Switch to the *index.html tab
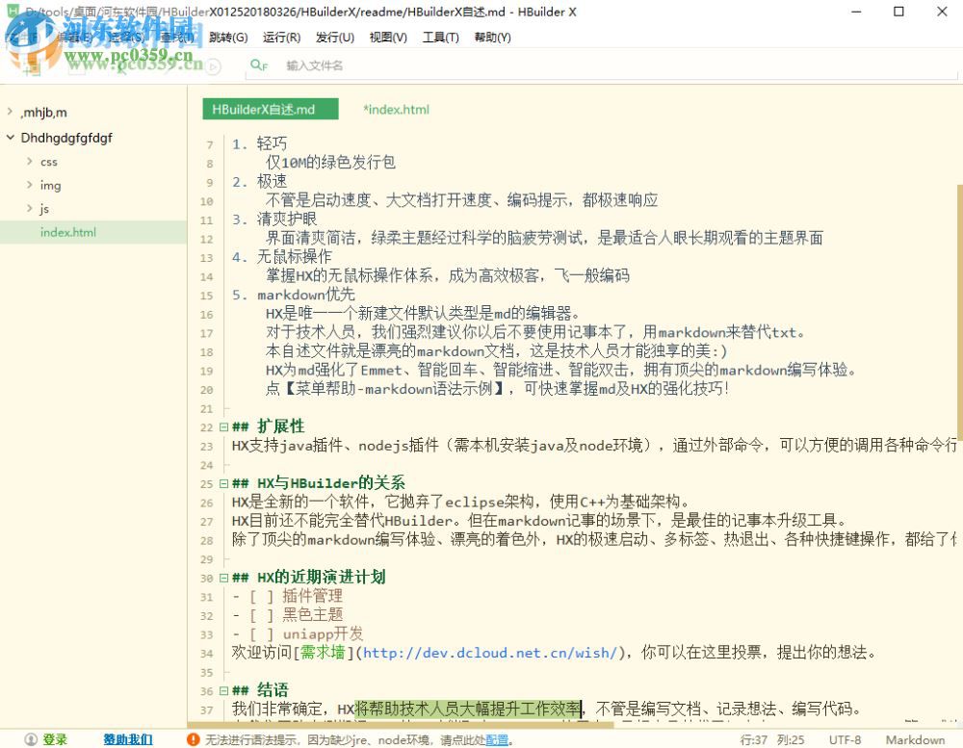 396,110
